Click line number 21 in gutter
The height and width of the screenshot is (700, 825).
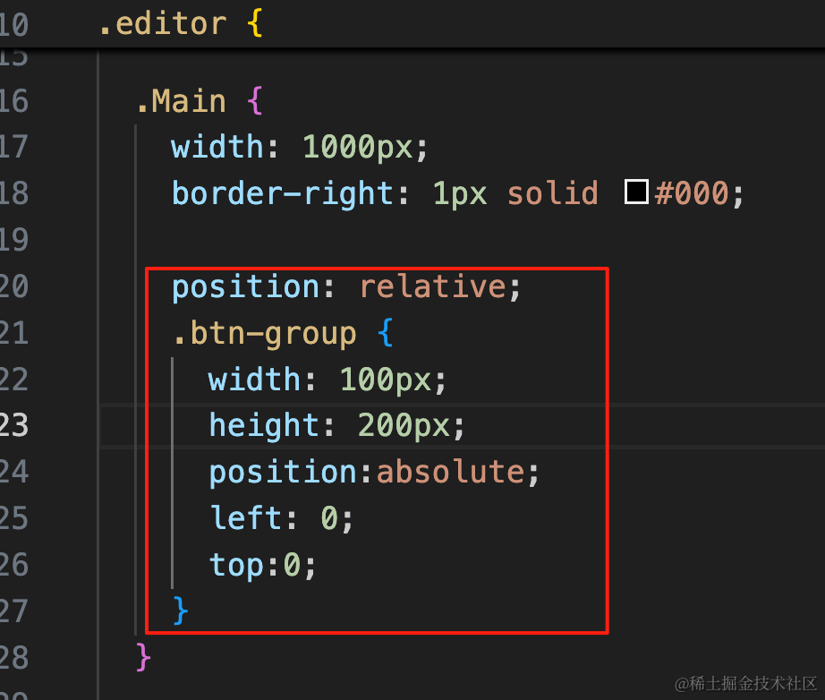[x=13, y=334]
